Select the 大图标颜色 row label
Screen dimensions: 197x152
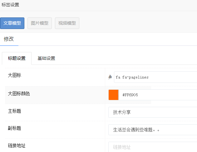click(x=19, y=93)
